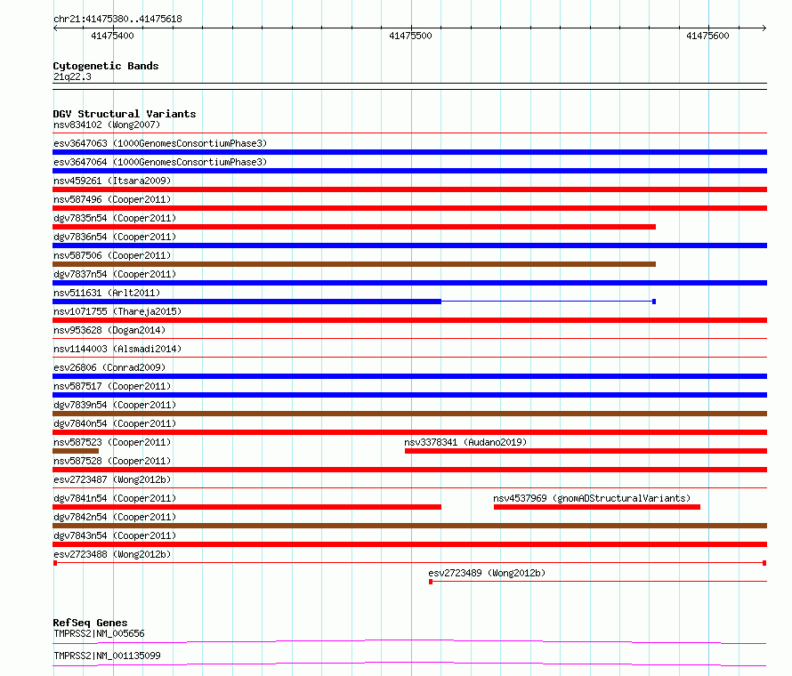Image resolution: width=792 pixels, height=676 pixels.
Task: Open variant esv3647063 label
Action: (160, 143)
